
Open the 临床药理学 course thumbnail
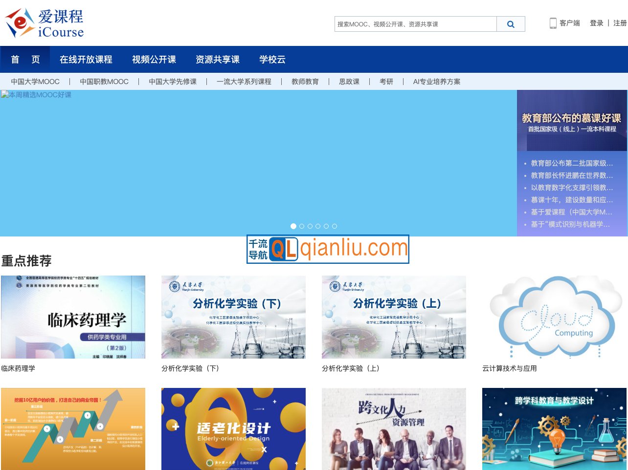pyautogui.click(x=73, y=317)
